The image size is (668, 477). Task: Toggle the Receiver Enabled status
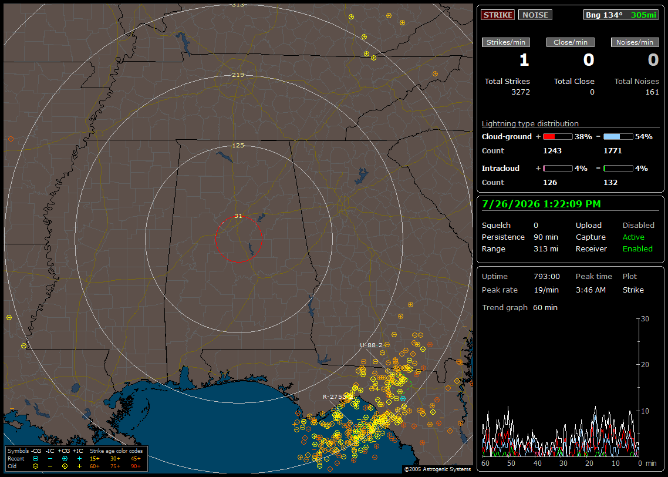pyautogui.click(x=637, y=248)
